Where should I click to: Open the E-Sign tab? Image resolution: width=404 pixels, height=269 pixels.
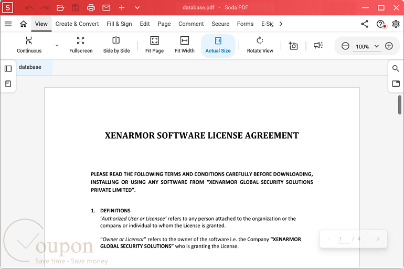click(268, 24)
